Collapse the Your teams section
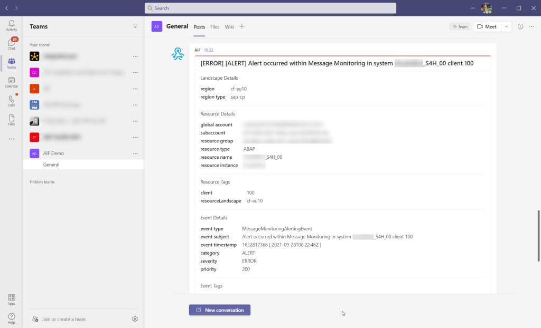 (40, 45)
